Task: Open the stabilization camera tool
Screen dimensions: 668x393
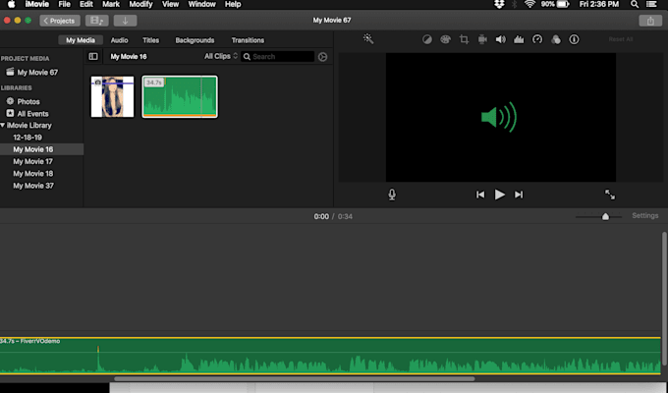Action: (x=482, y=39)
